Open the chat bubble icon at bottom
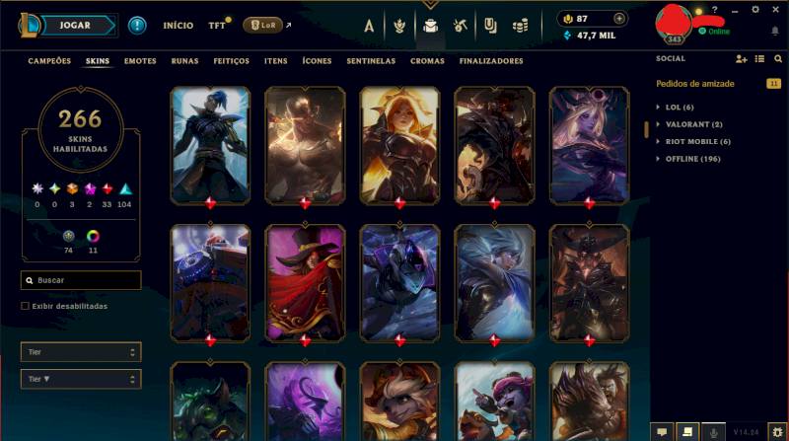 click(662, 432)
